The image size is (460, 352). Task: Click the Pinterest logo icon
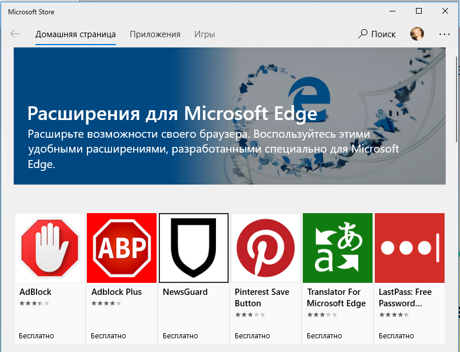pyautogui.click(x=266, y=248)
